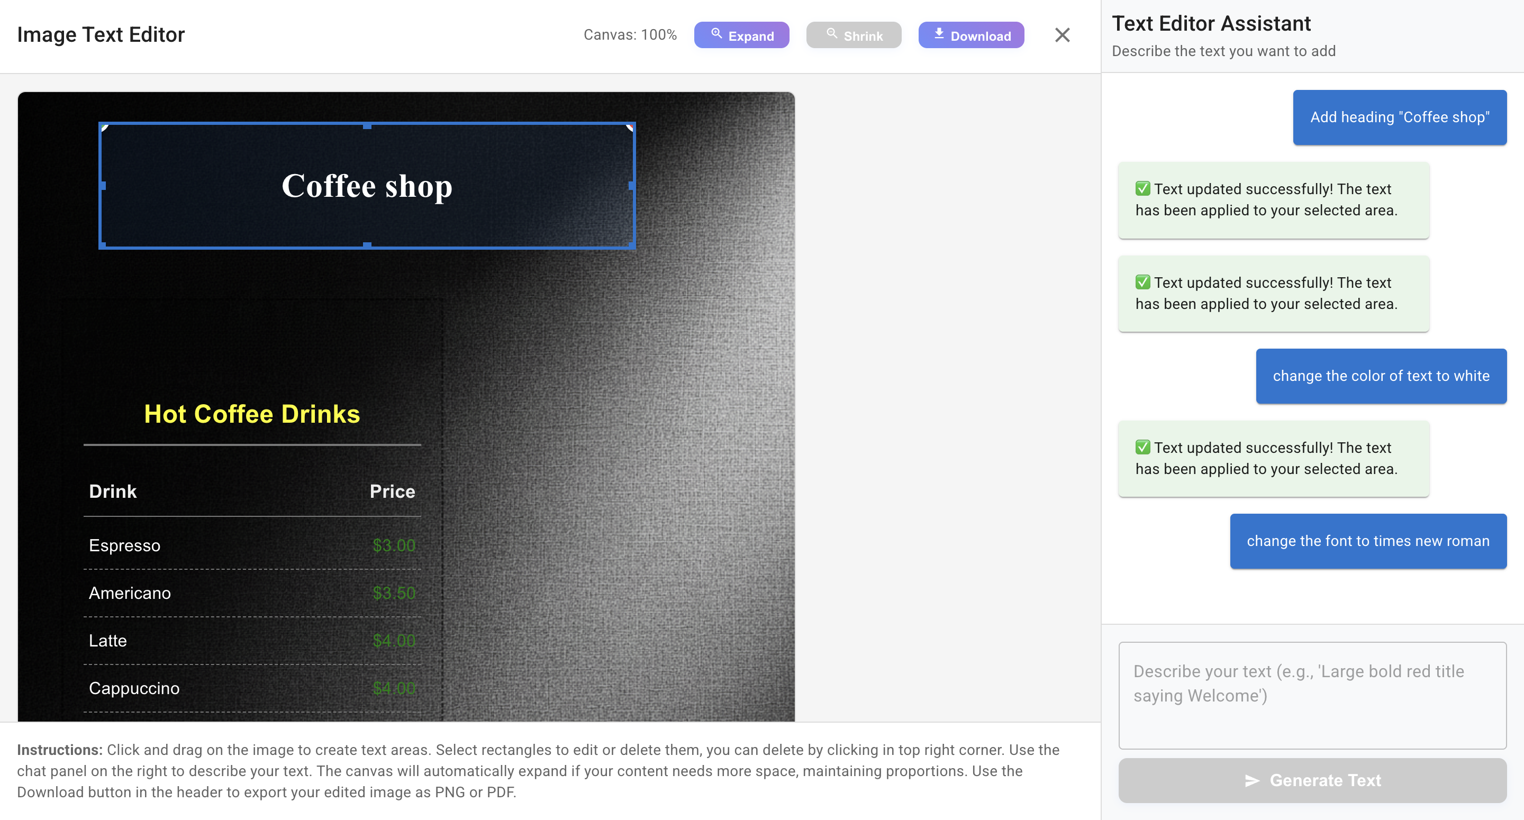Click the left-edge handle of the Coffee shop box
The image size is (1524, 820).
click(103, 186)
